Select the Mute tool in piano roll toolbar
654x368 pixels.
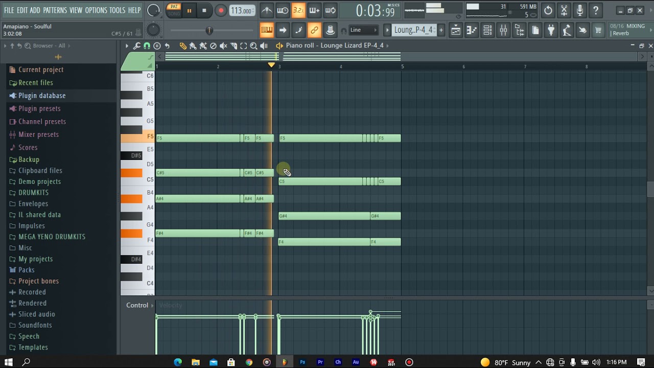223,46
